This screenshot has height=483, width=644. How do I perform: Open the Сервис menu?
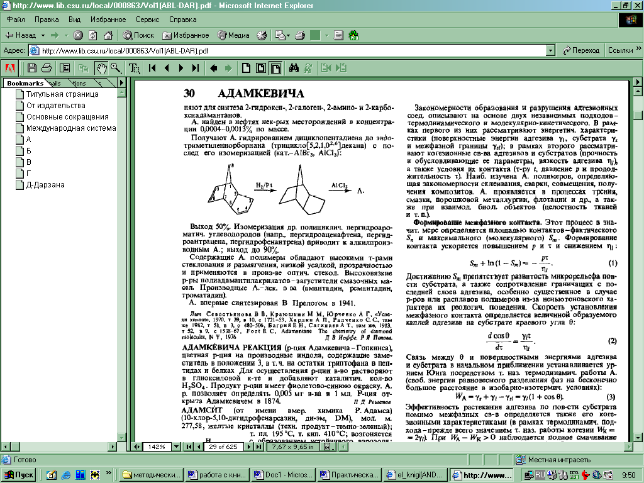147,19
